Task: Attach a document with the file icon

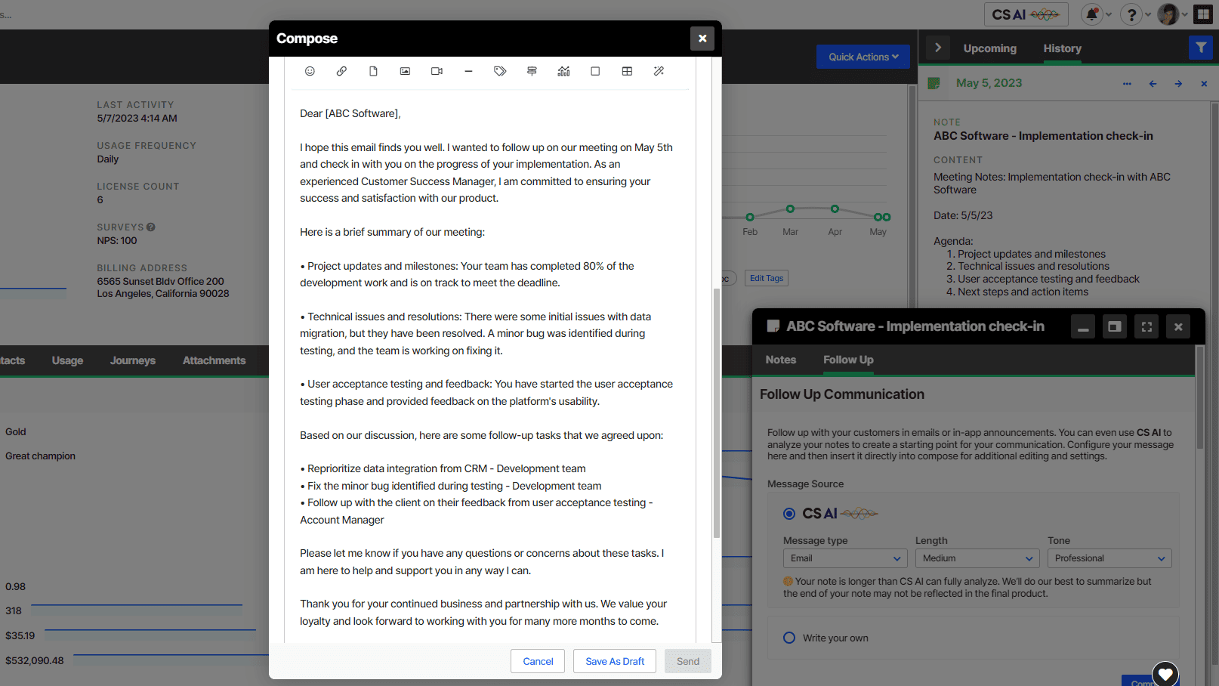Action: [x=373, y=70]
